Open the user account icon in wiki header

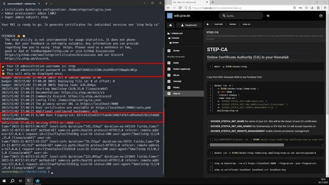click(321, 16)
